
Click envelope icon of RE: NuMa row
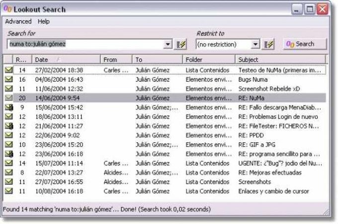coord(8,98)
